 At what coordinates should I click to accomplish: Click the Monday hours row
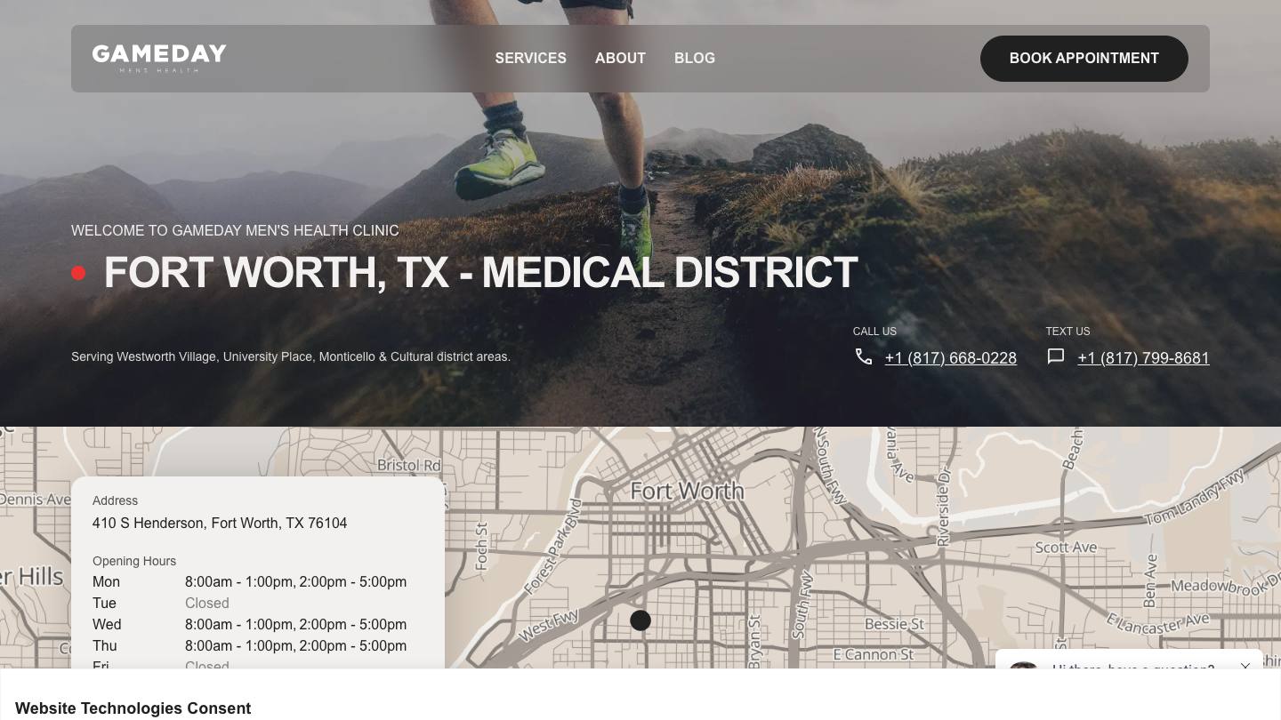point(250,582)
